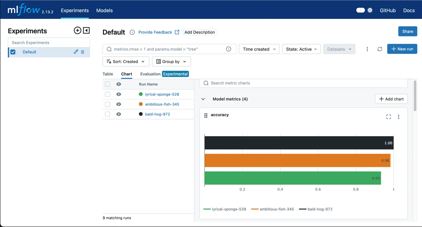The height and width of the screenshot is (227, 422).
Task: Click the create experiment plus icon
Action: pos(77,30)
